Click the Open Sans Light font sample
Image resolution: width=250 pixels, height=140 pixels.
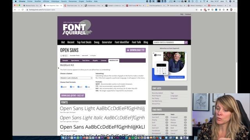(102, 108)
